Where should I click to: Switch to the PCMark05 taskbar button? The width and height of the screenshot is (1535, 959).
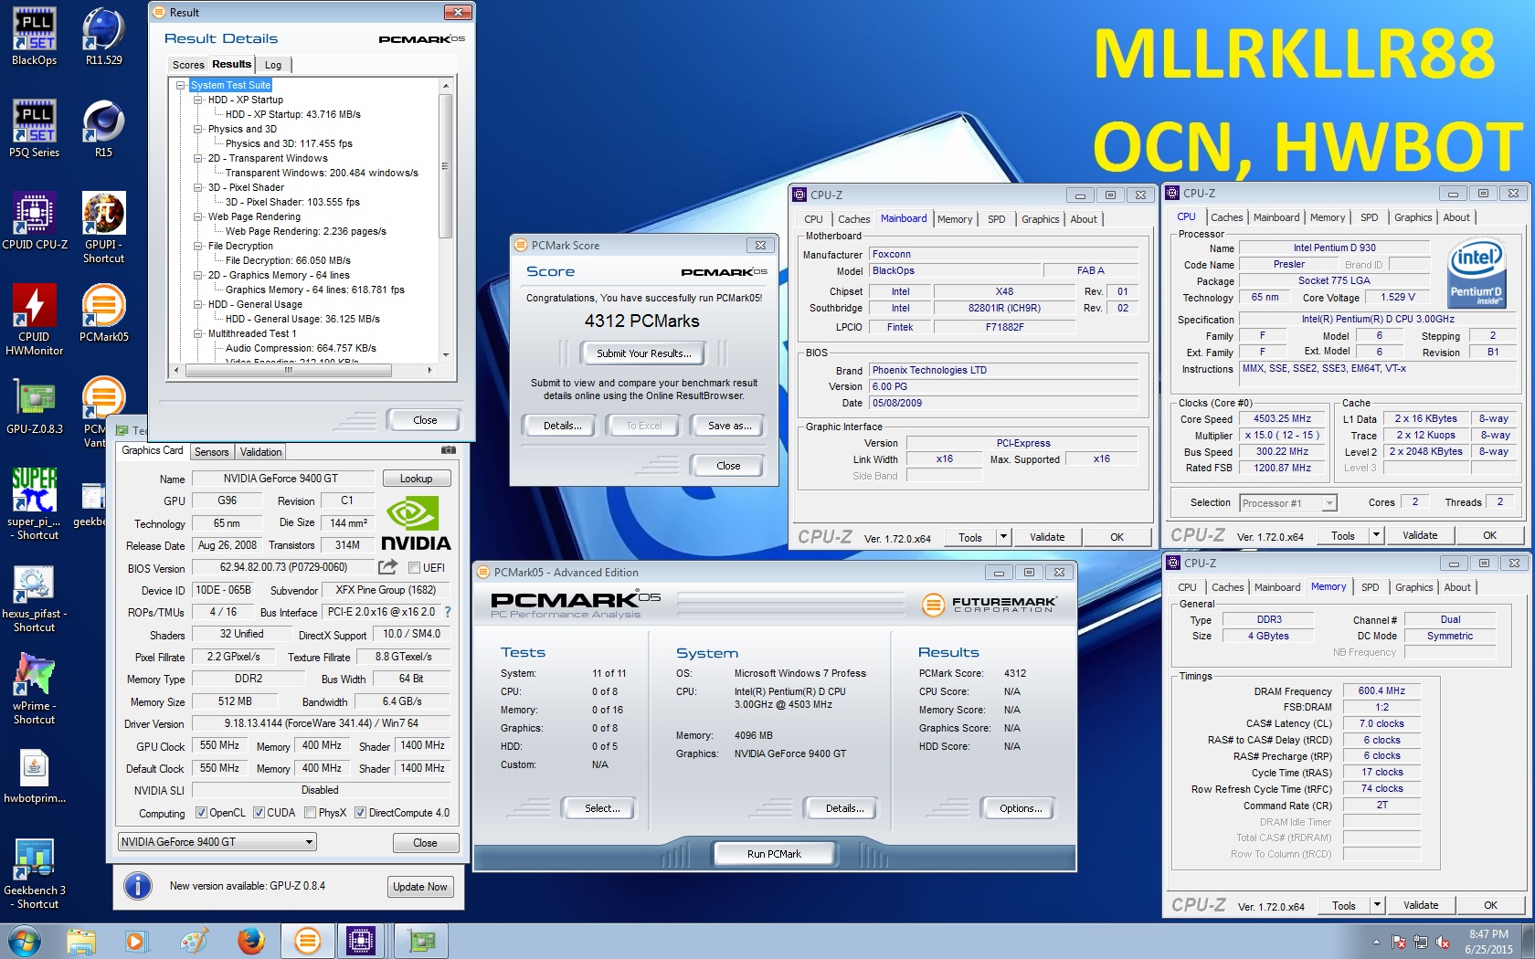click(x=307, y=941)
